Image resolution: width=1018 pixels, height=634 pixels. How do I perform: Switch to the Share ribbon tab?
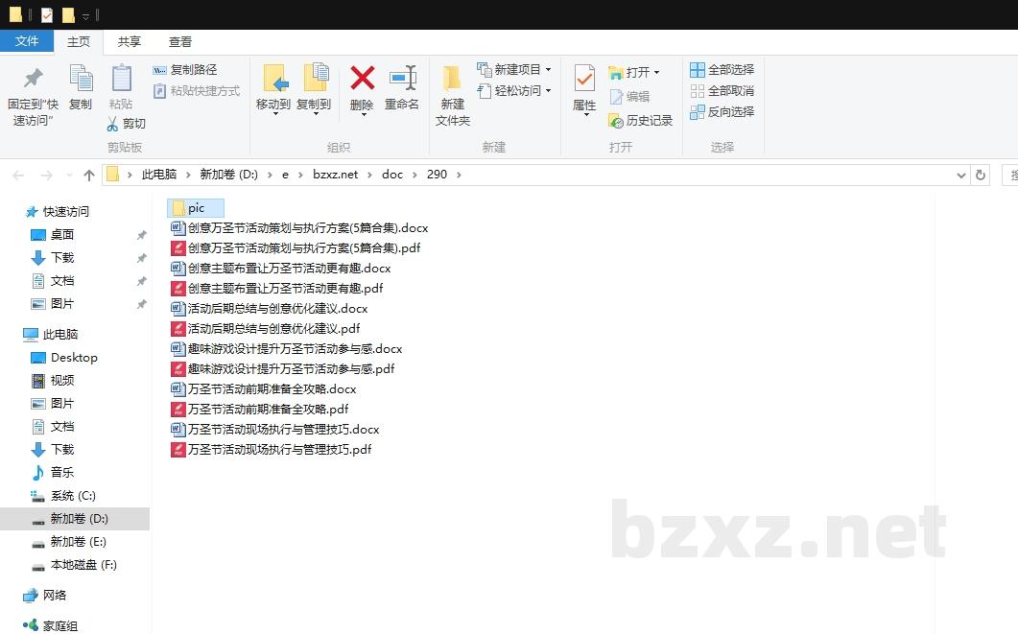[x=130, y=42]
